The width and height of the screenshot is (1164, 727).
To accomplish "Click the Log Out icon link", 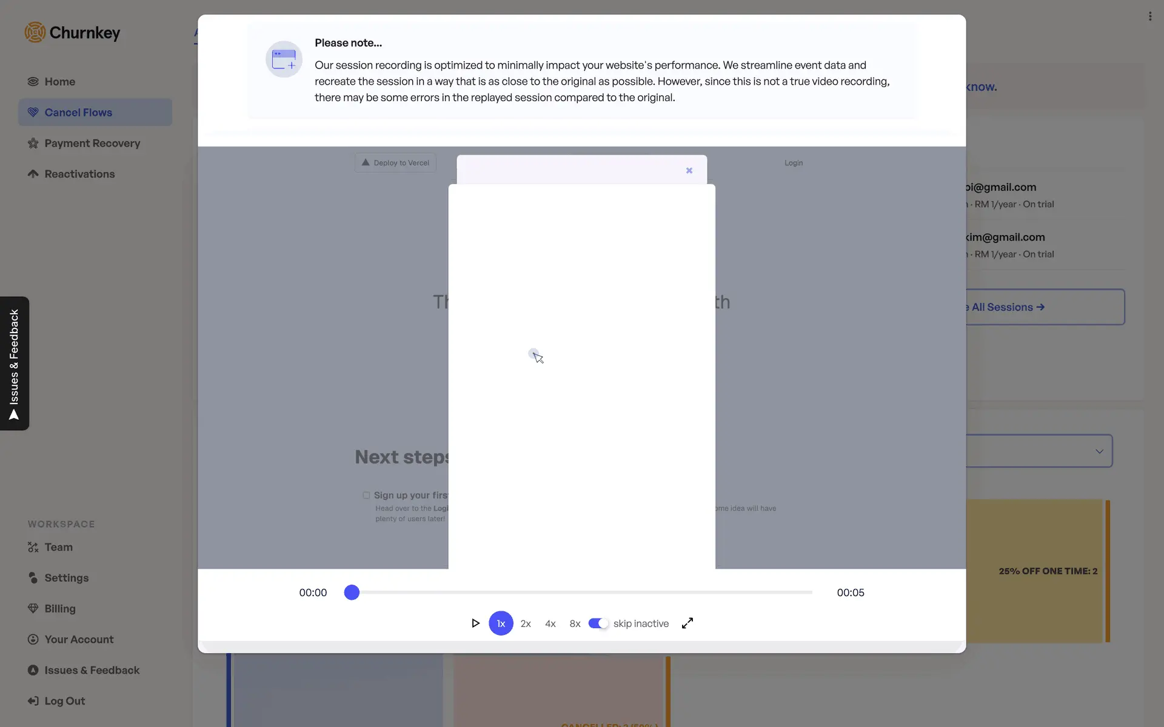I will pos(33,701).
